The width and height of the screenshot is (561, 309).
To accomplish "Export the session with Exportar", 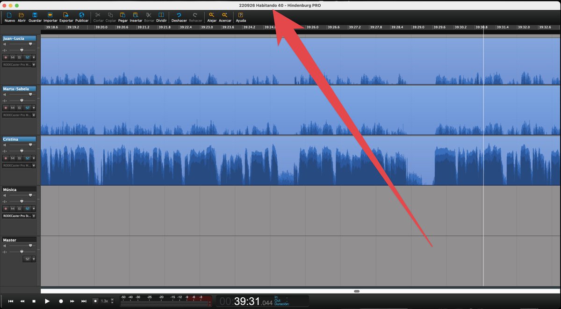I will coord(66,17).
